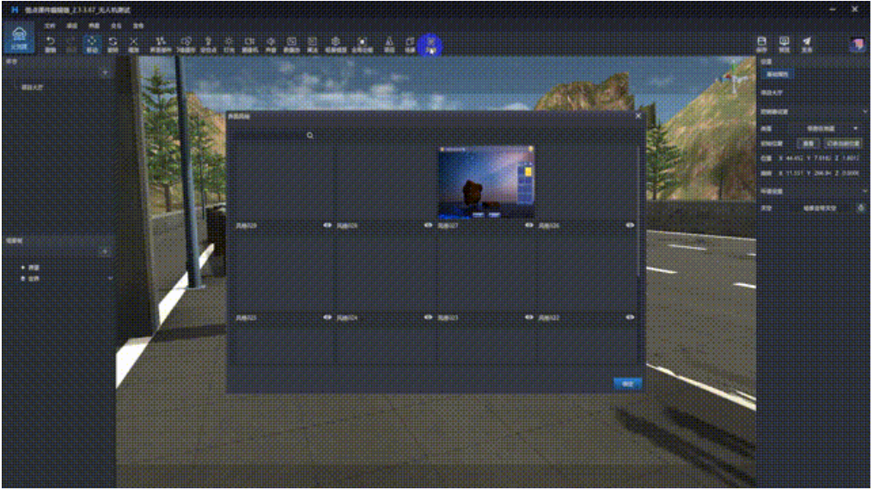Collapse the camera settings section in the right panel

[x=864, y=112]
